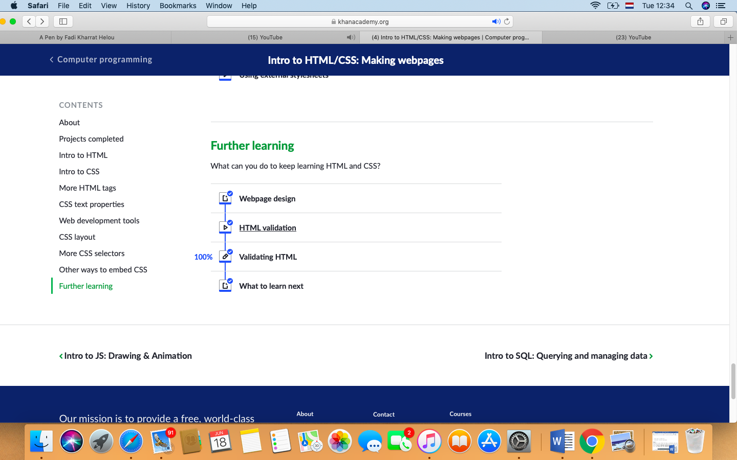737x460 pixels.
Task: Open the HTML validation lesson link
Action: point(268,227)
